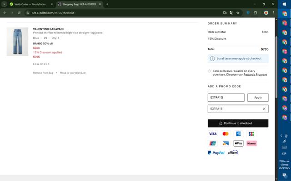The width and height of the screenshot is (291, 181).
Task: Click Move to your Wish List
Action: point(73,73)
